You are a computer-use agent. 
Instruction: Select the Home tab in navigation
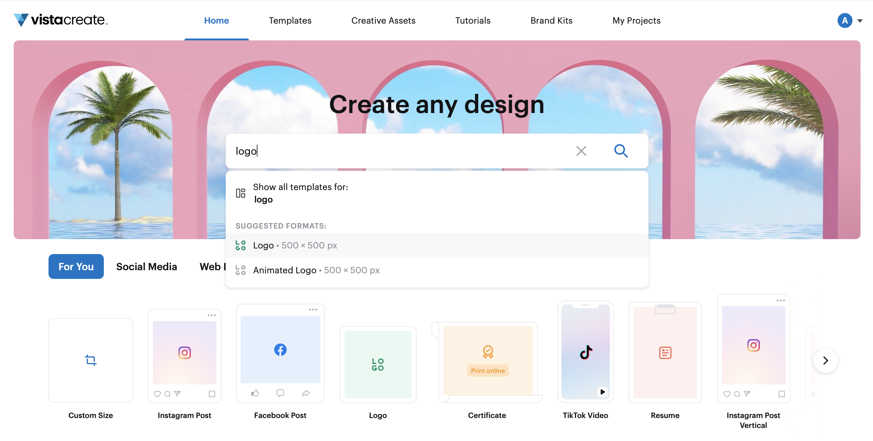216,20
